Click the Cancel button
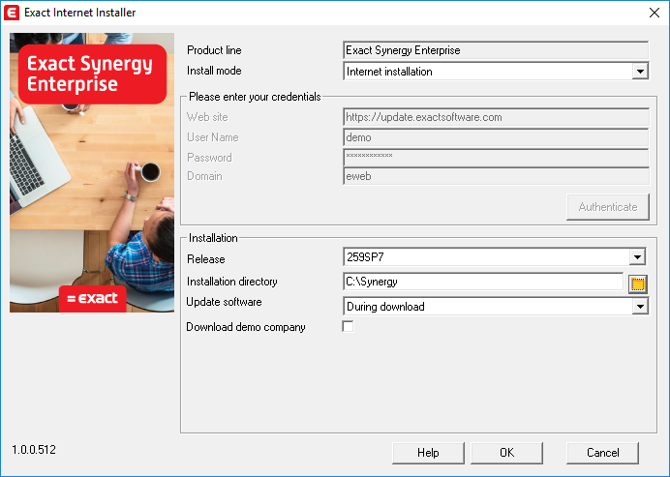Screen dimensions: 670x477 (x=602, y=453)
